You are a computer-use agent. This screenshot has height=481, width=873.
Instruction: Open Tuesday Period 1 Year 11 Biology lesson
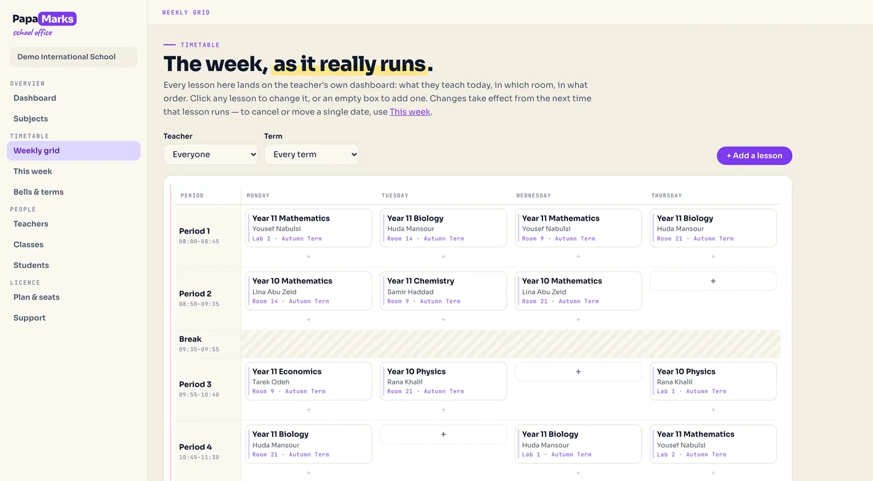click(x=443, y=228)
